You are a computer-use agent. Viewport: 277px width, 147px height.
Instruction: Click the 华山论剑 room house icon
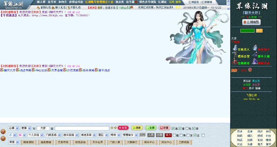click(x=33, y=70)
